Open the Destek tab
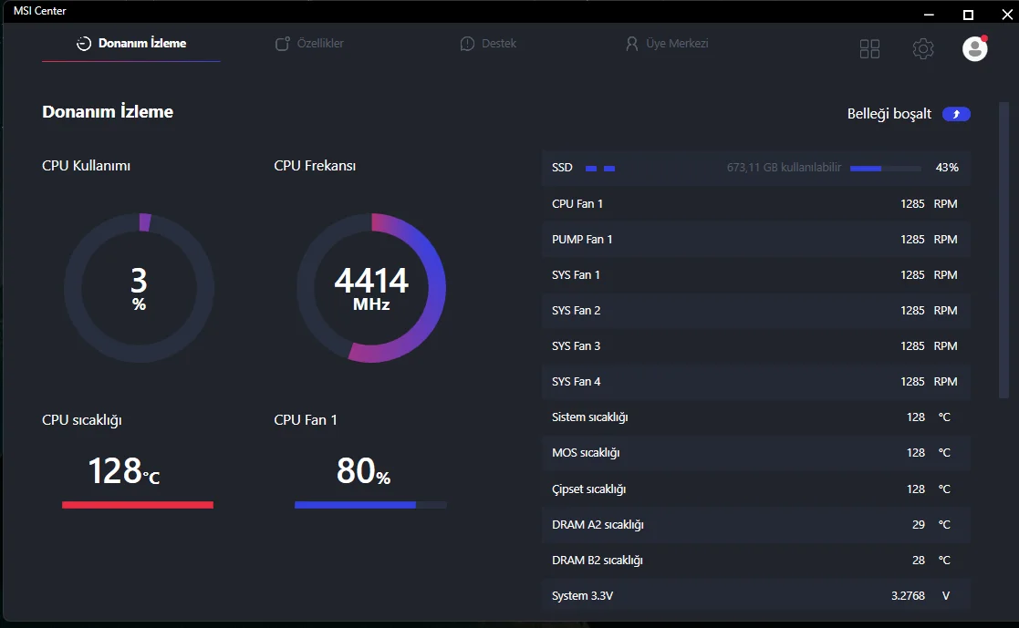The image size is (1019, 628). (488, 44)
